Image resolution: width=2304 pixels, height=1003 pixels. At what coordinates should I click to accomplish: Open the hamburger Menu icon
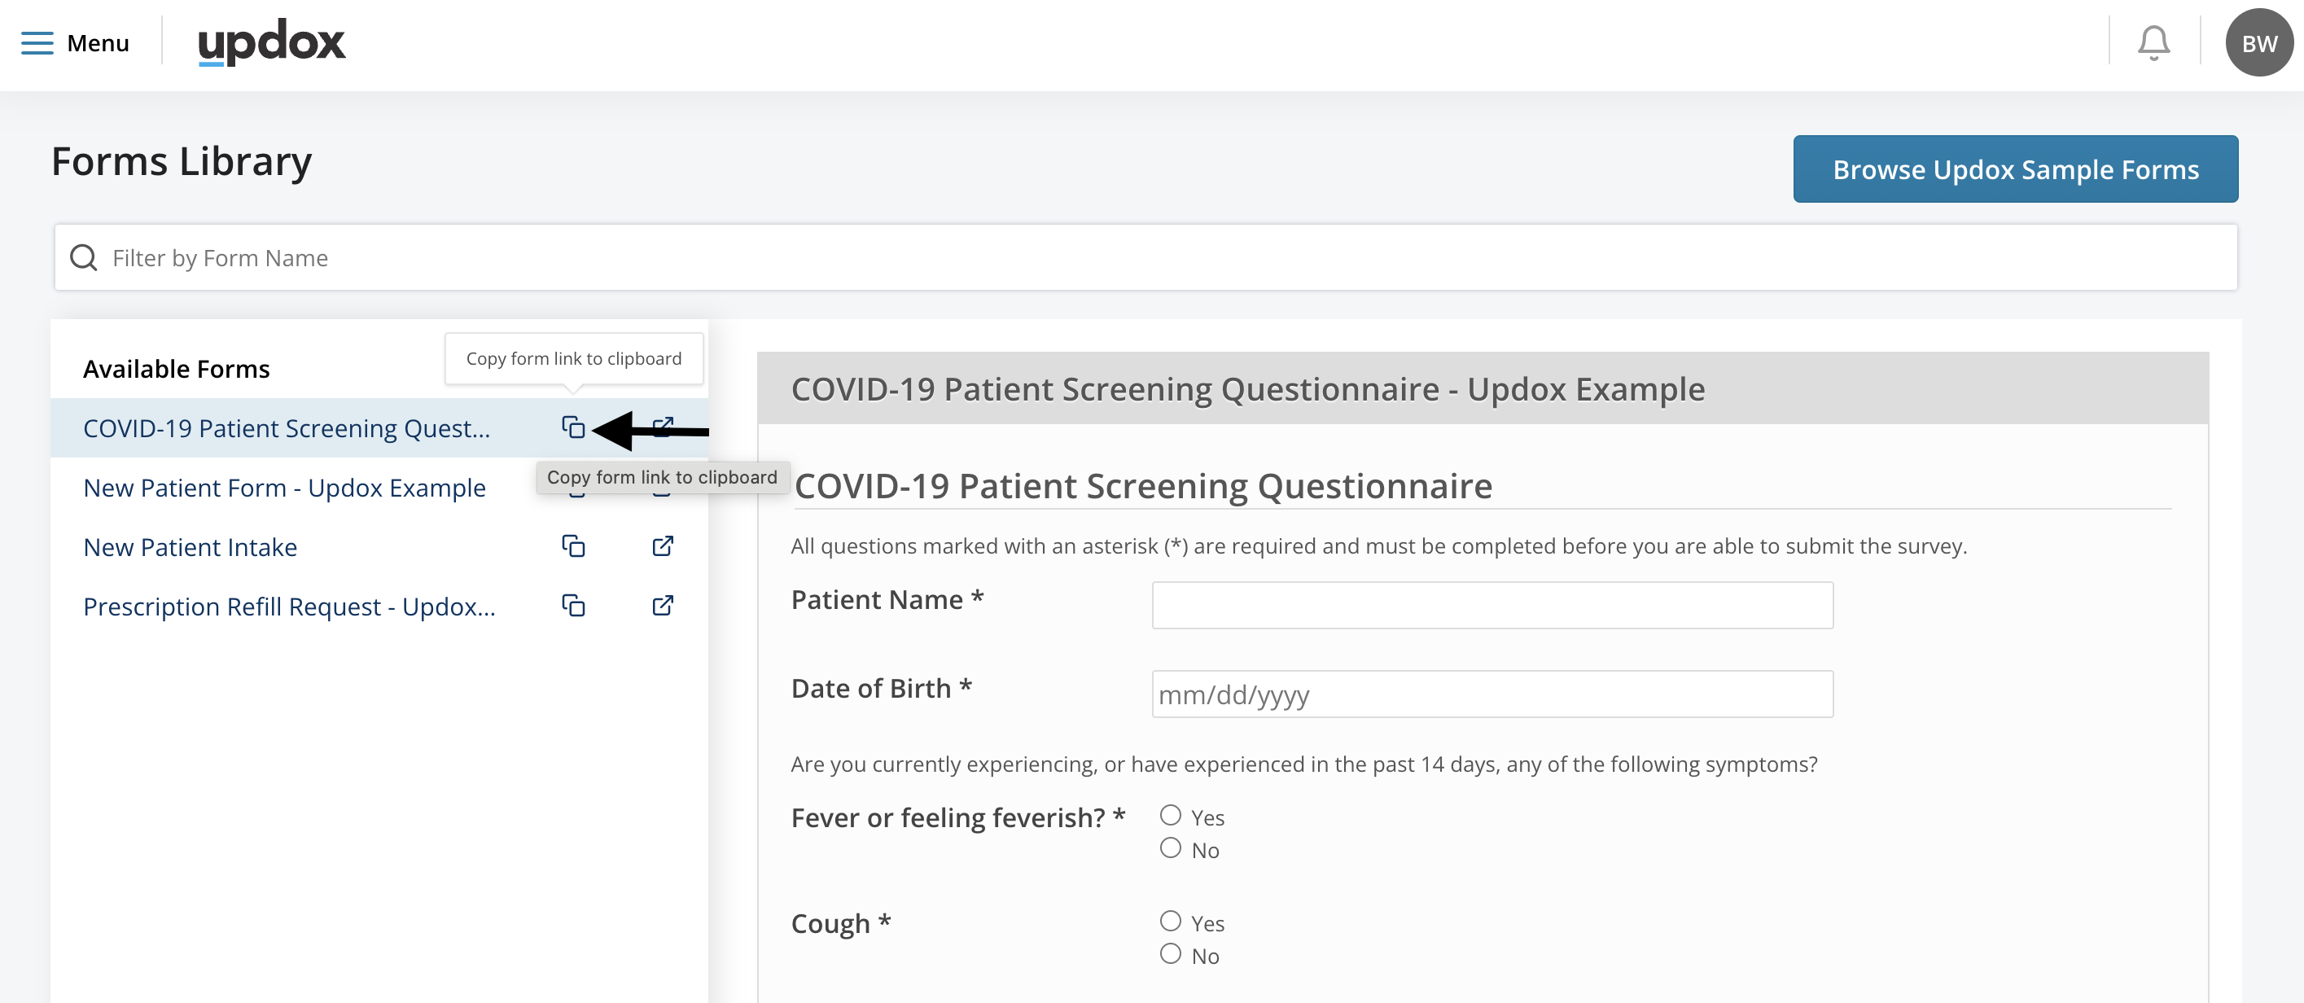(37, 43)
